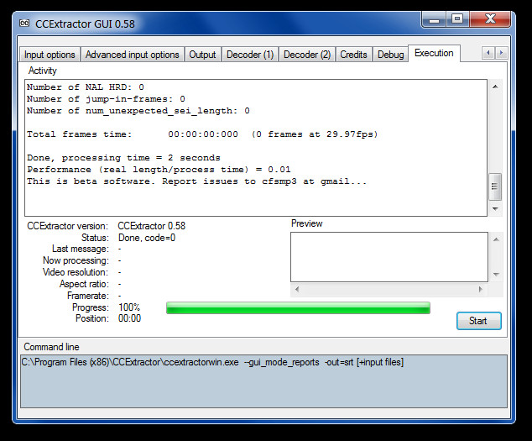Image resolution: width=532 pixels, height=441 pixels.
Task: Click the 'Total frames time' log line
Action: tap(202, 134)
